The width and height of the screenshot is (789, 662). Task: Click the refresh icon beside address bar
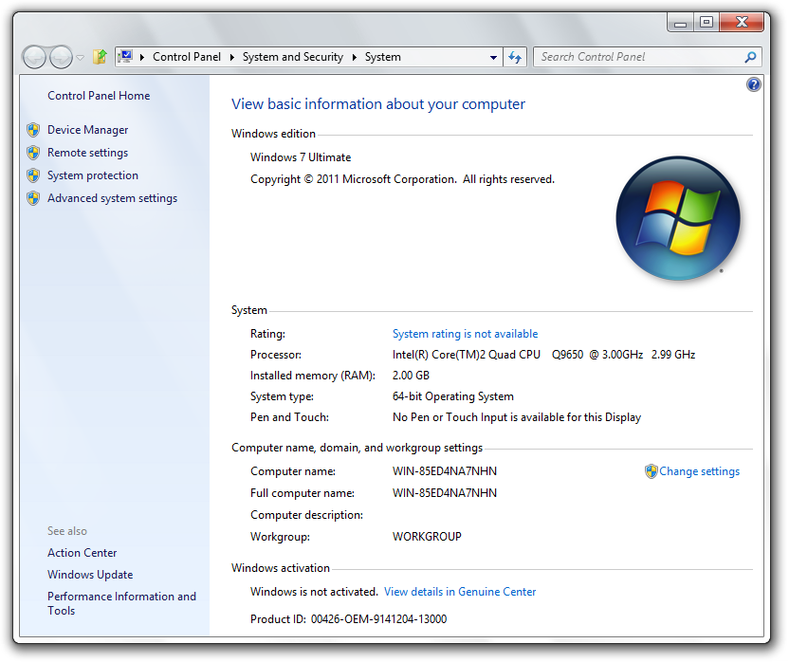(x=515, y=57)
